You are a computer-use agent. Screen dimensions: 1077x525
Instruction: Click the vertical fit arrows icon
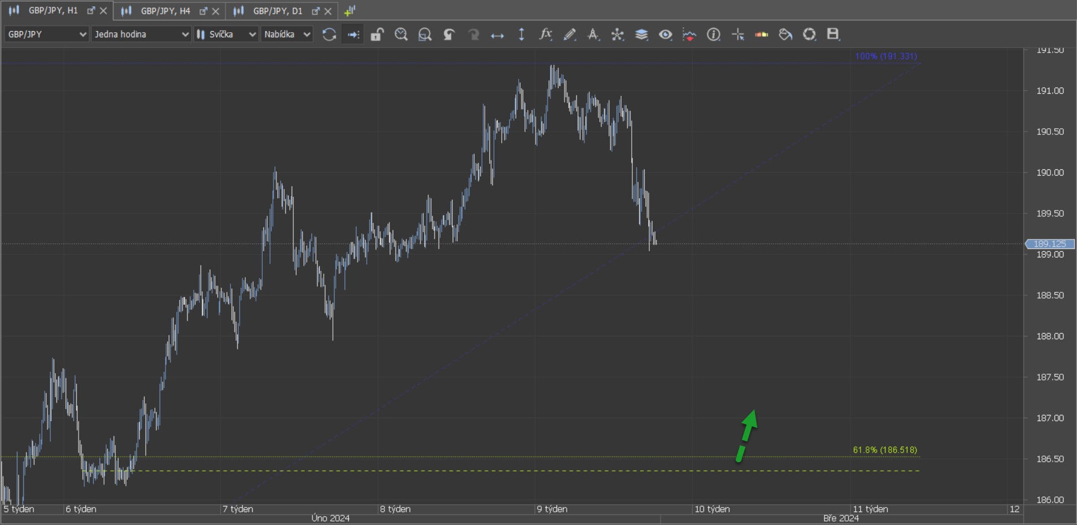coord(522,34)
